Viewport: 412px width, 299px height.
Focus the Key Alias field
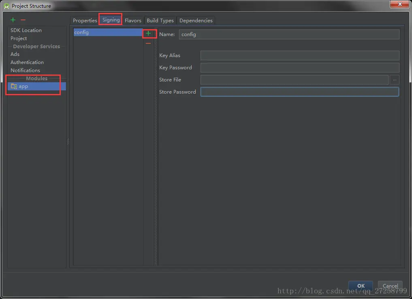[300, 56]
